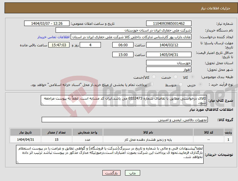This screenshot has height=181, width=238.
Task: Select the جزیی purchase type radio
Action: tap(200, 84)
